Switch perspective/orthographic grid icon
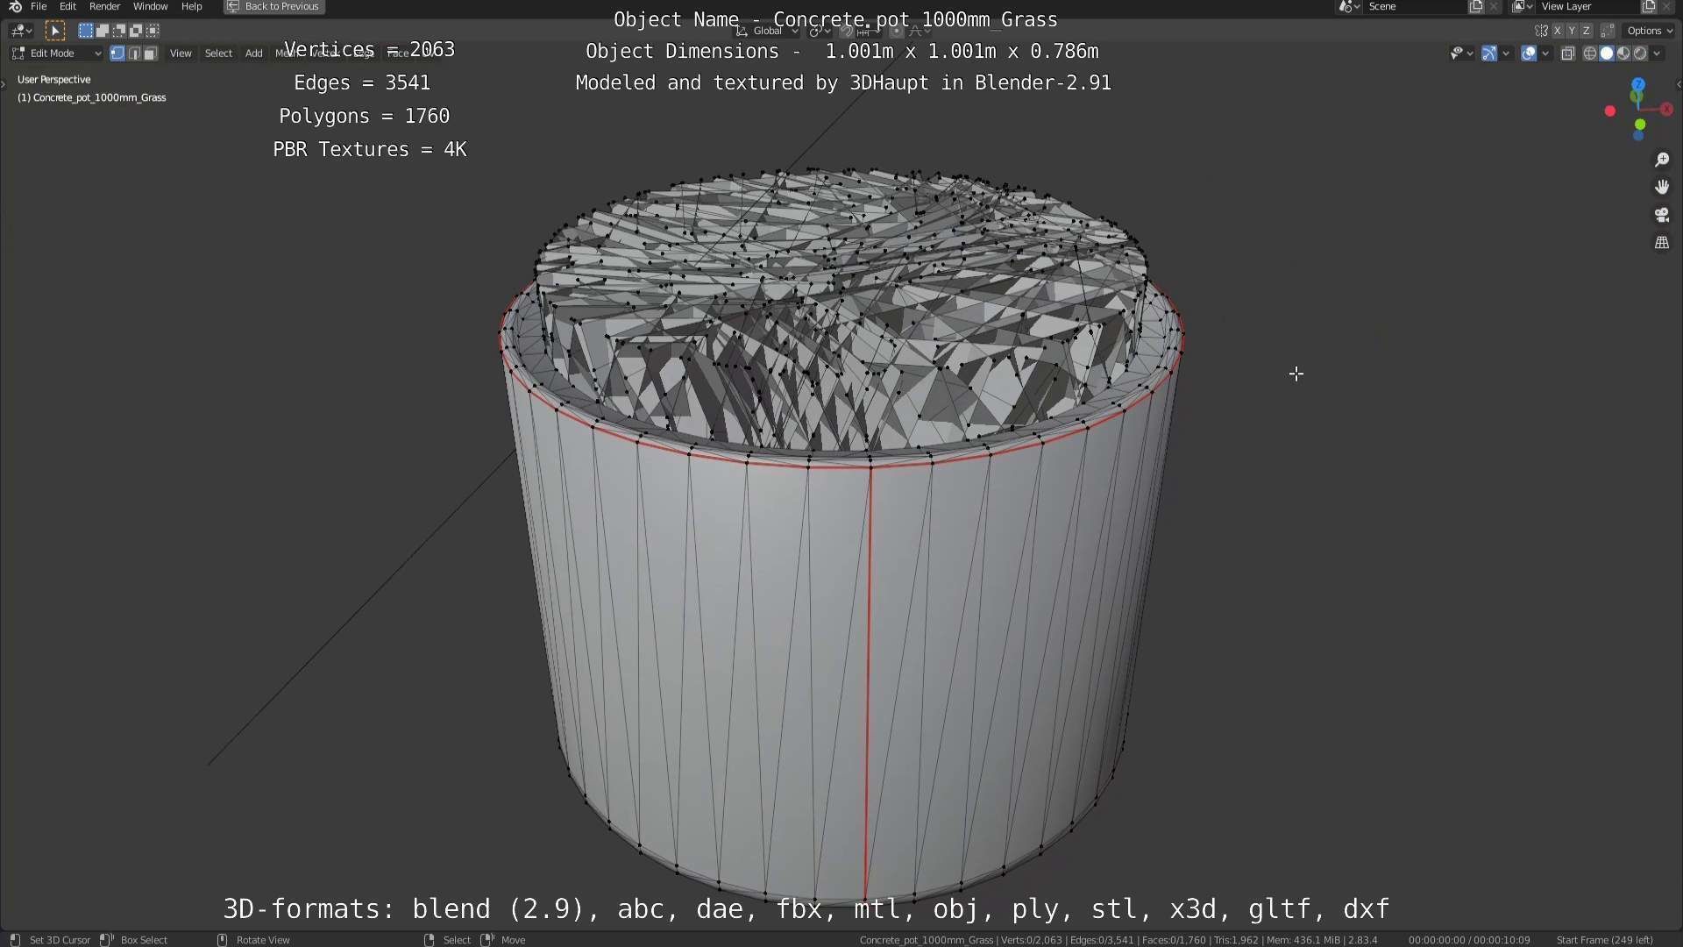Viewport: 1683px width, 947px height. pyautogui.click(x=1662, y=242)
